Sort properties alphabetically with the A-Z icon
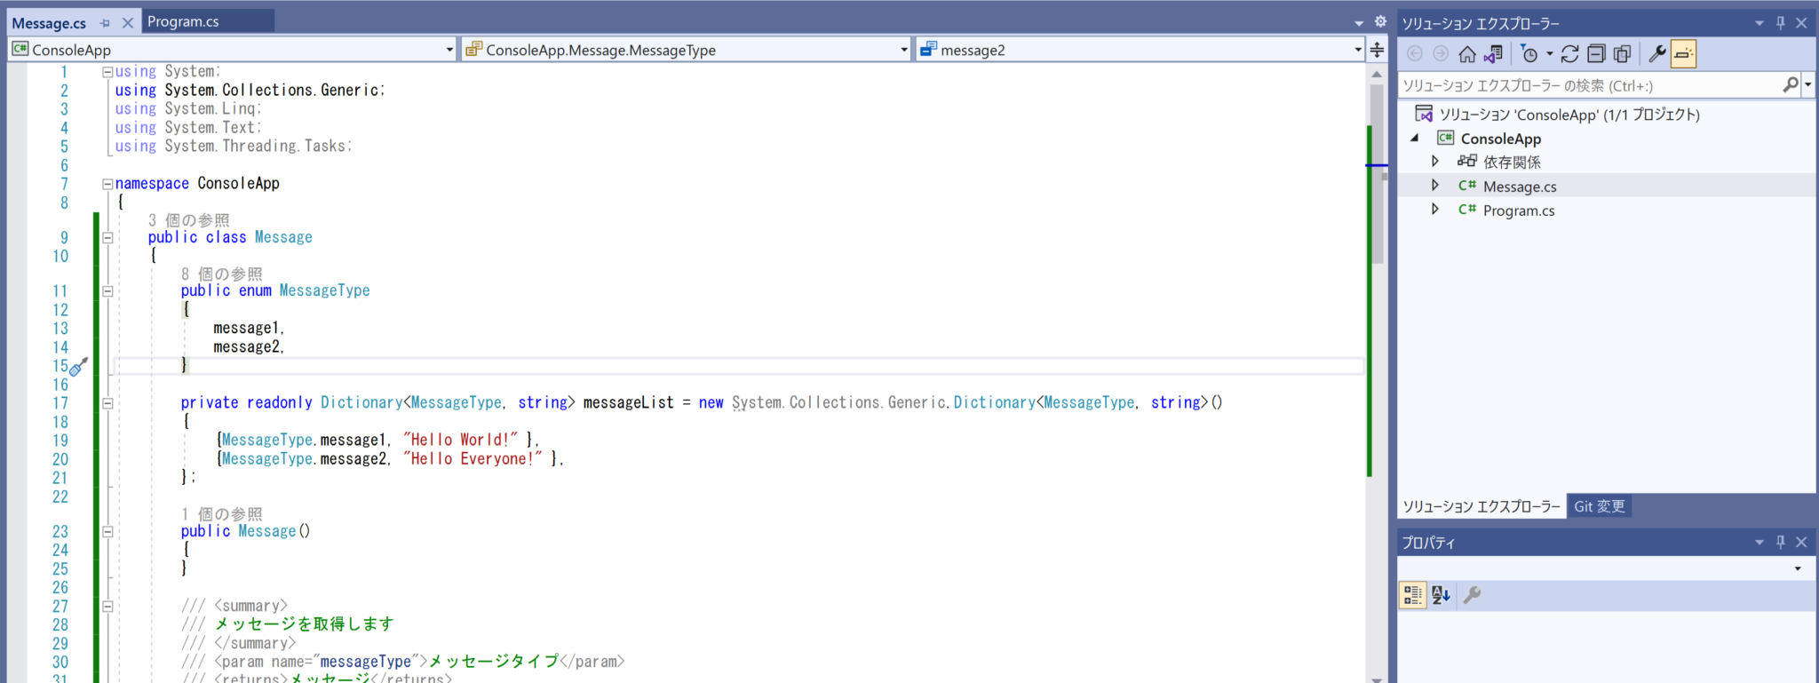Viewport: 1819px width, 683px height. pyautogui.click(x=1441, y=595)
